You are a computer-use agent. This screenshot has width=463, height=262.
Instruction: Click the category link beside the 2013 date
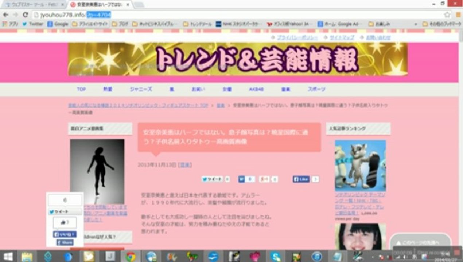coord(185,165)
